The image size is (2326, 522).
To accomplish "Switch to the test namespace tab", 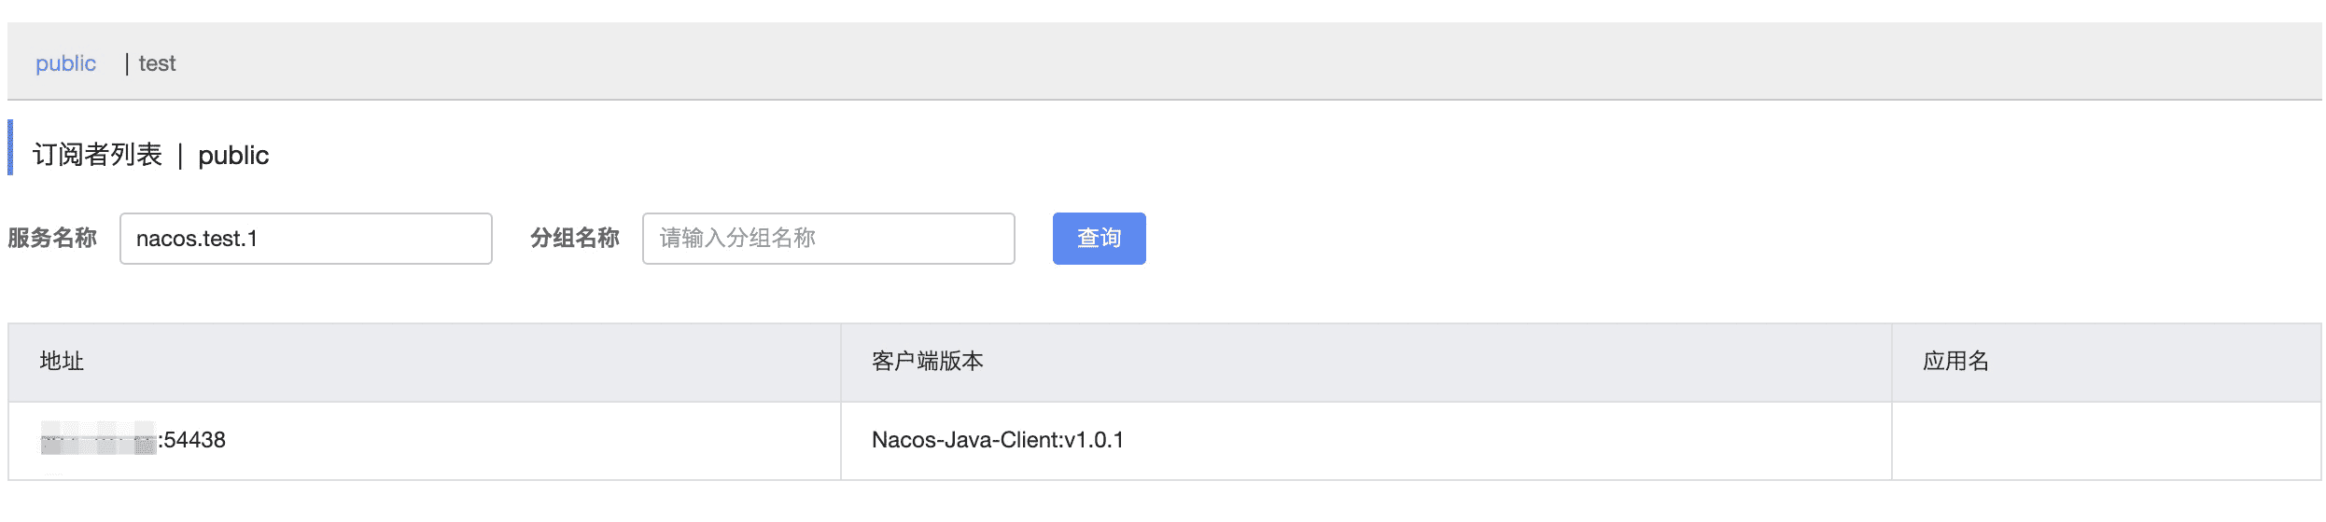I will click(157, 63).
